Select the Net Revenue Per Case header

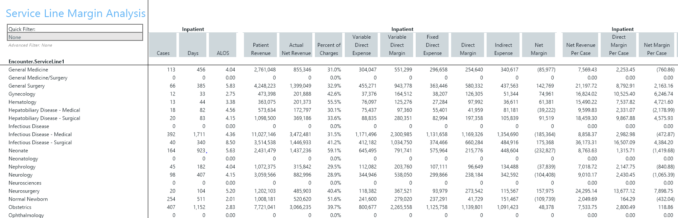pyautogui.click(x=581, y=45)
